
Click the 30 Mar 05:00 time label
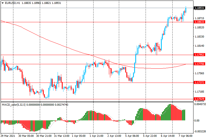26,136
